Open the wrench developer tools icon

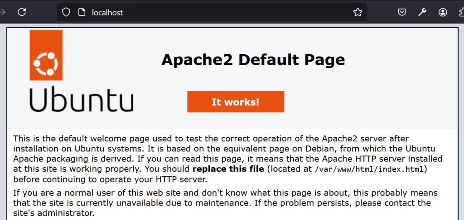[x=422, y=12]
